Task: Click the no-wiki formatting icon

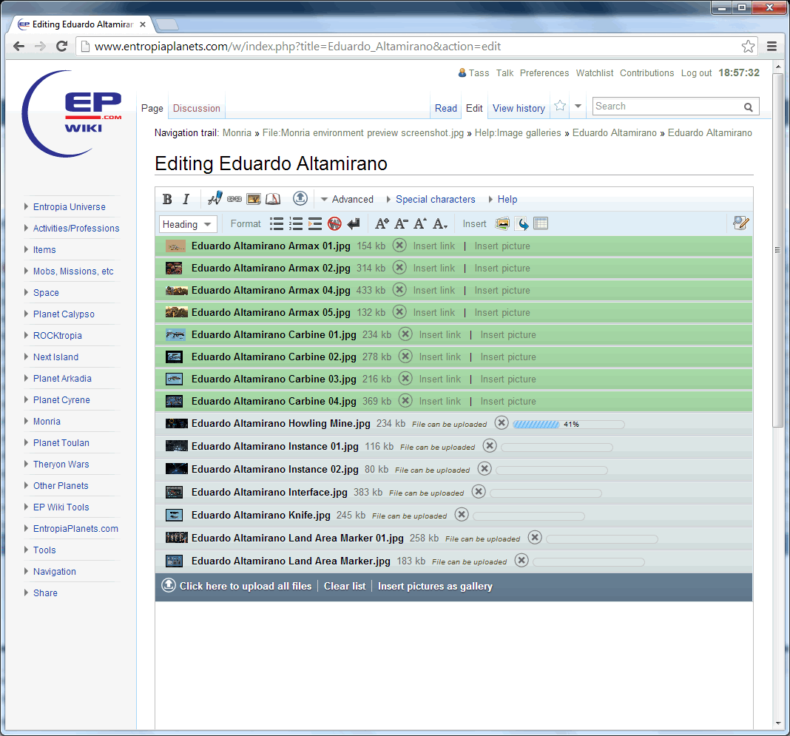Action: [x=334, y=224]
